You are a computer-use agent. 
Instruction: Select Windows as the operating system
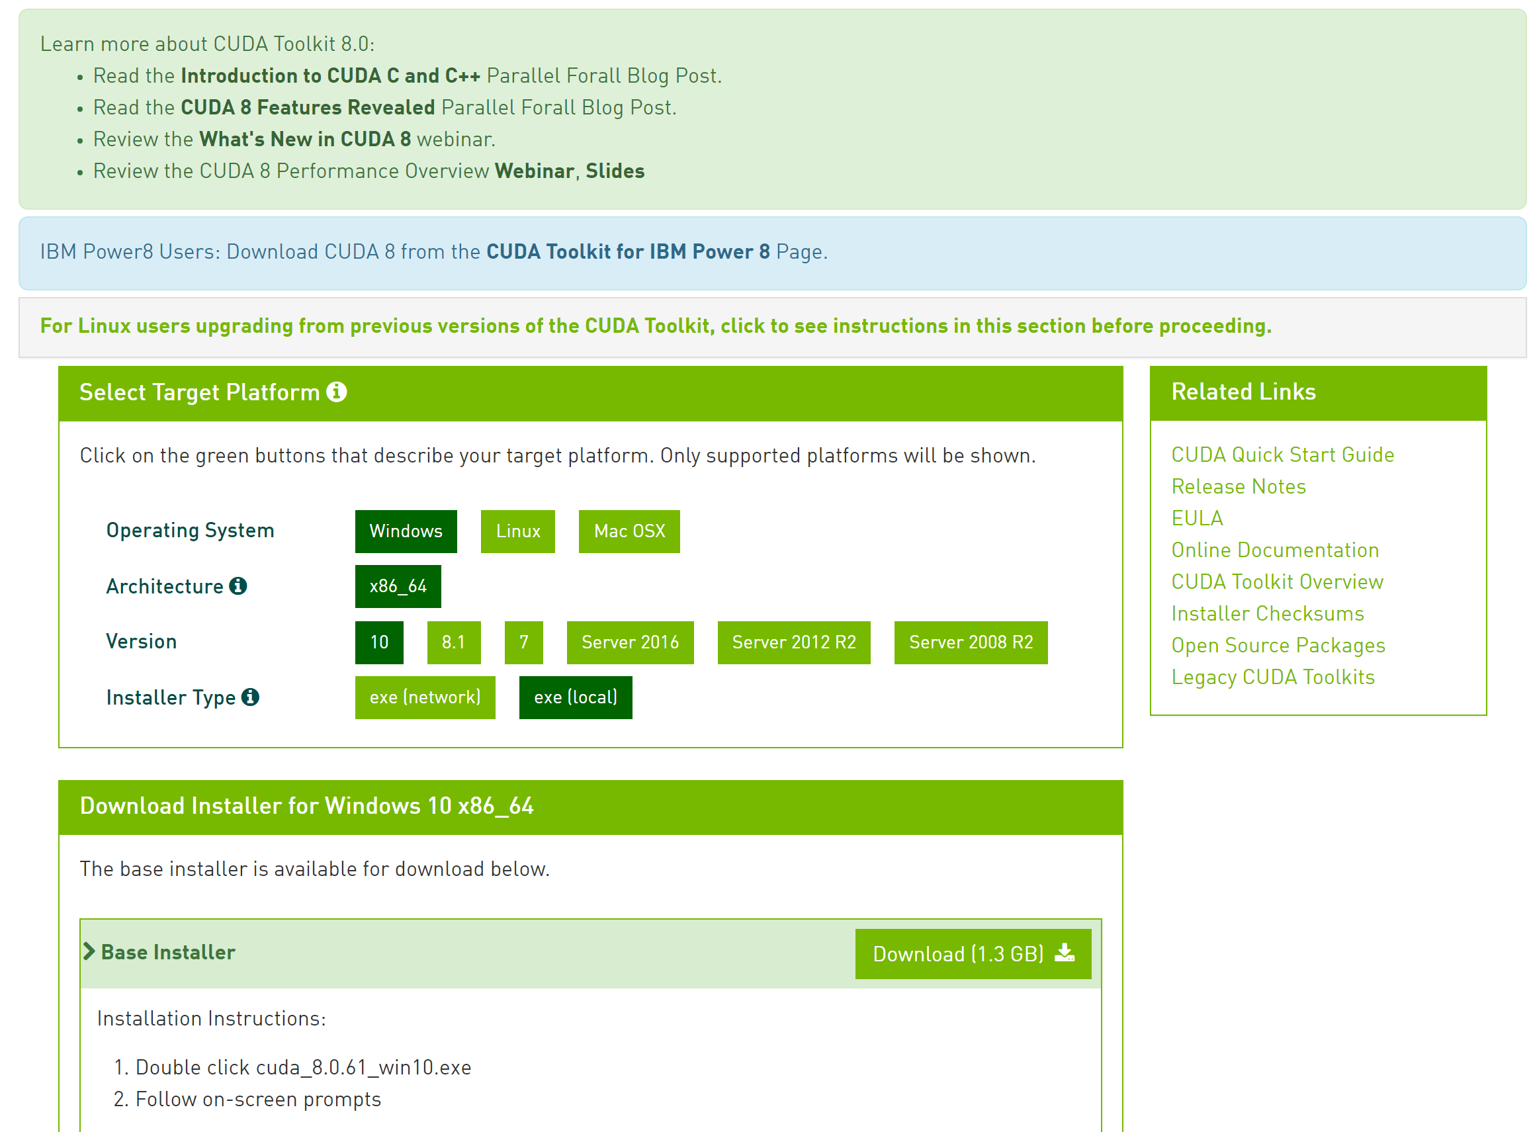[x=406, y=531]
